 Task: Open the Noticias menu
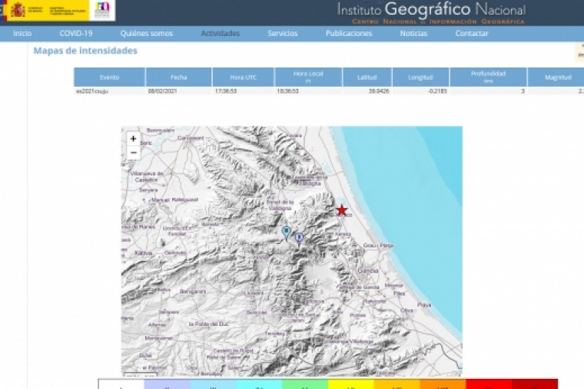413,34
